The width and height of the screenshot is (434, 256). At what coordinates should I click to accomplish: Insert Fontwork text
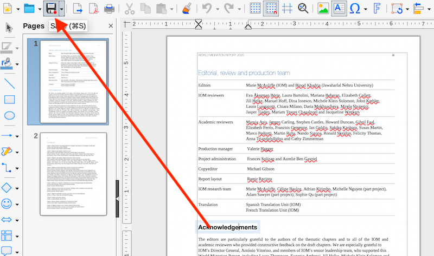click(376, 9)
